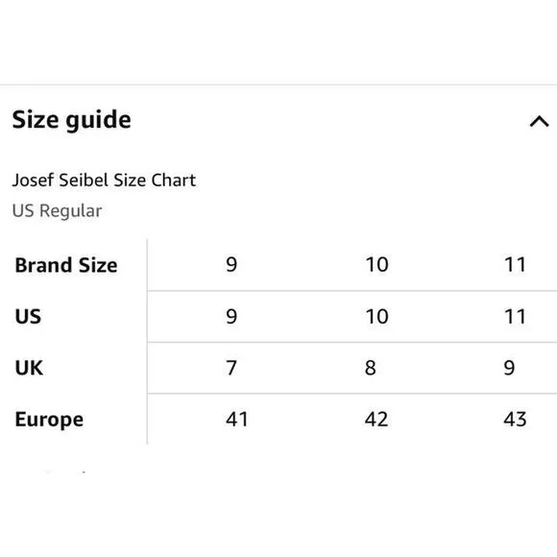Viewport: 557px width, 557px height.
Task: Click Brand Size value 11
Action: (x=515, y=265)
